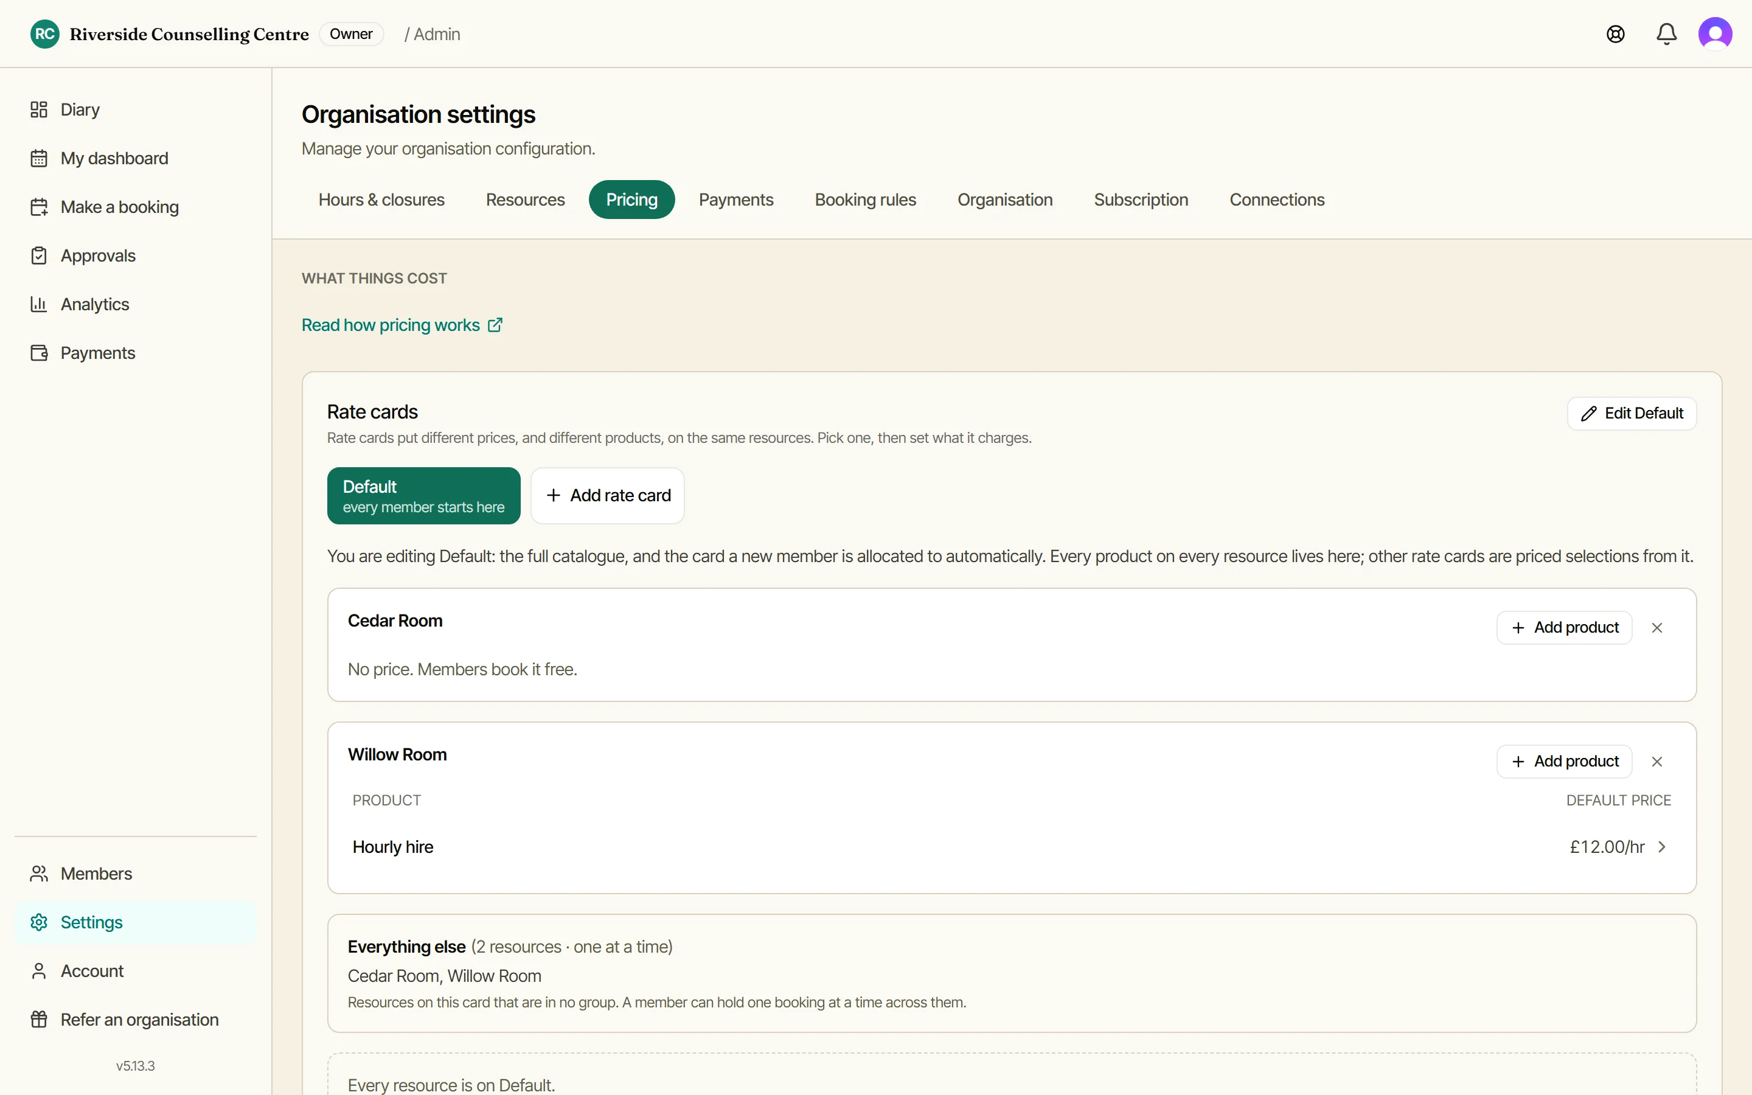Click the Owner role badge
The image size is (1752, 1095).
click(351, 34)
